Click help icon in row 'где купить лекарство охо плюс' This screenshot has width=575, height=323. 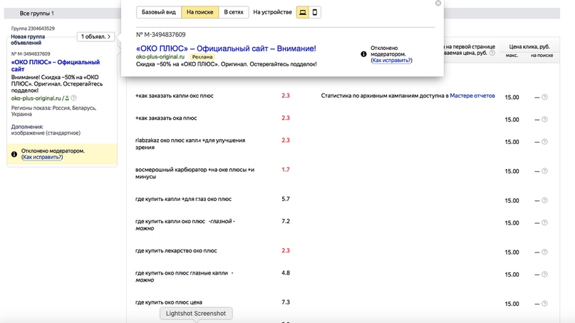(x=544, y=252)
